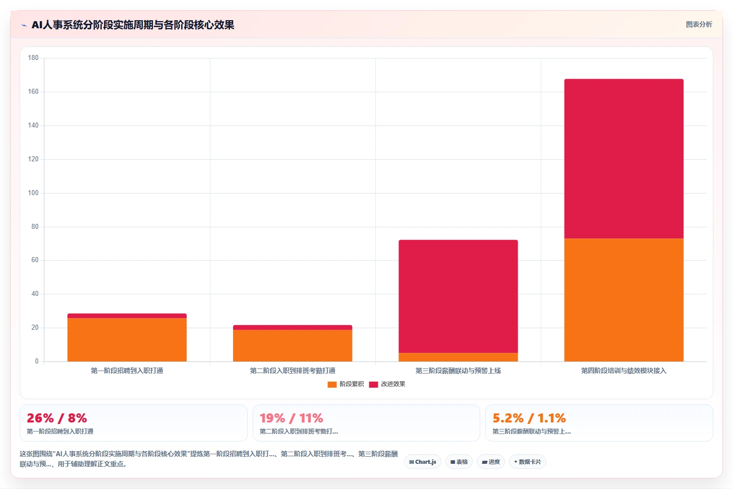The image size is (733, 489).
Task: Click the 图表分析 label in the header
Action: coord(699,24)
